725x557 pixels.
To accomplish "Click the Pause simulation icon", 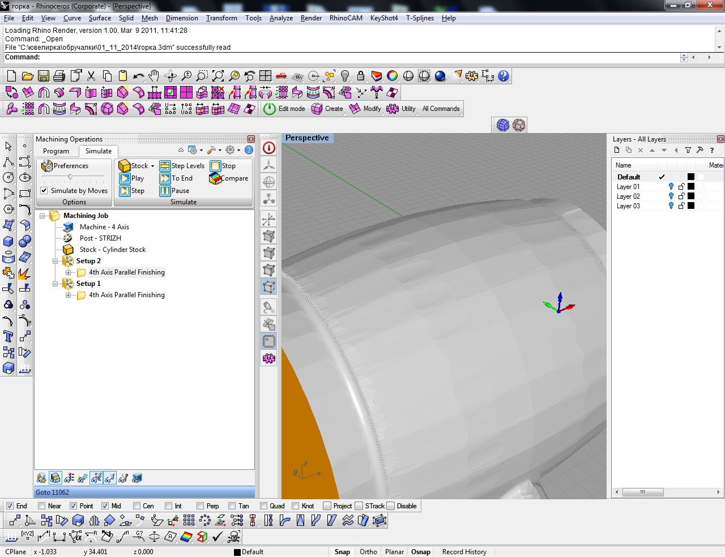I will pyautogui.click(x=165, y=191).
